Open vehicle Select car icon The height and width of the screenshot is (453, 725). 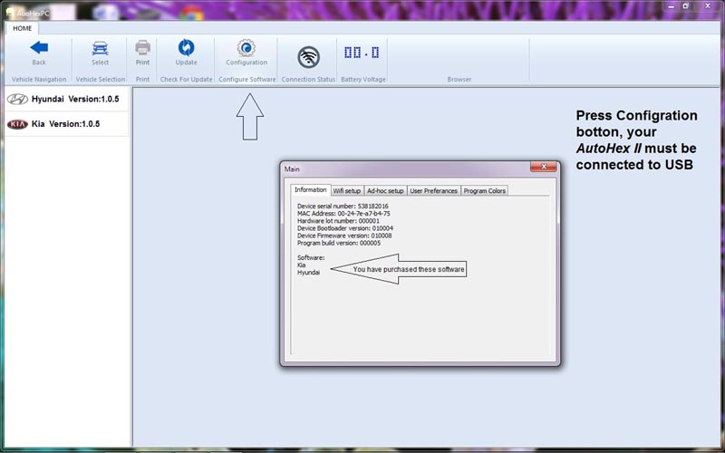(100, 48)
